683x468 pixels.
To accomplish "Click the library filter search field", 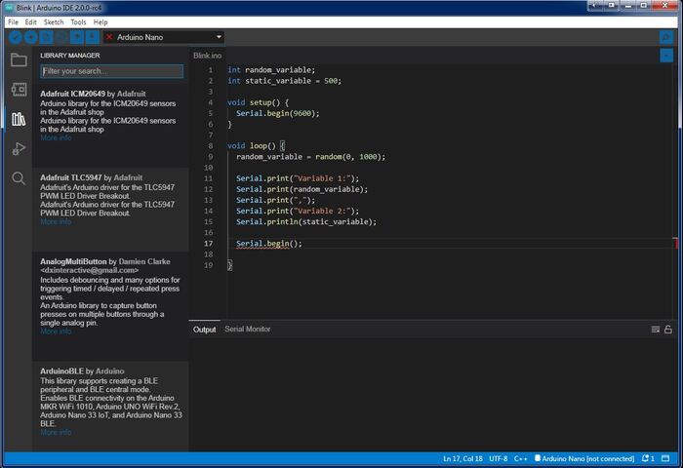I will [x=111, y=71].
